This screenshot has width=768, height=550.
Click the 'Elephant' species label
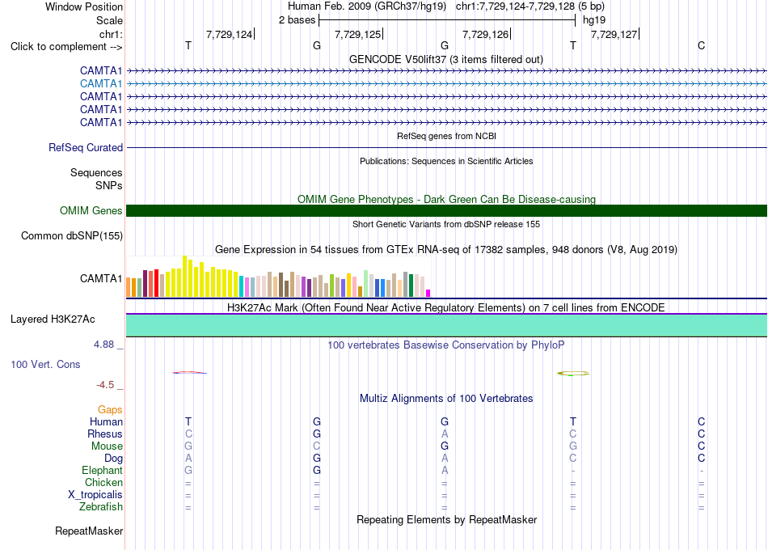pos(103,470)
